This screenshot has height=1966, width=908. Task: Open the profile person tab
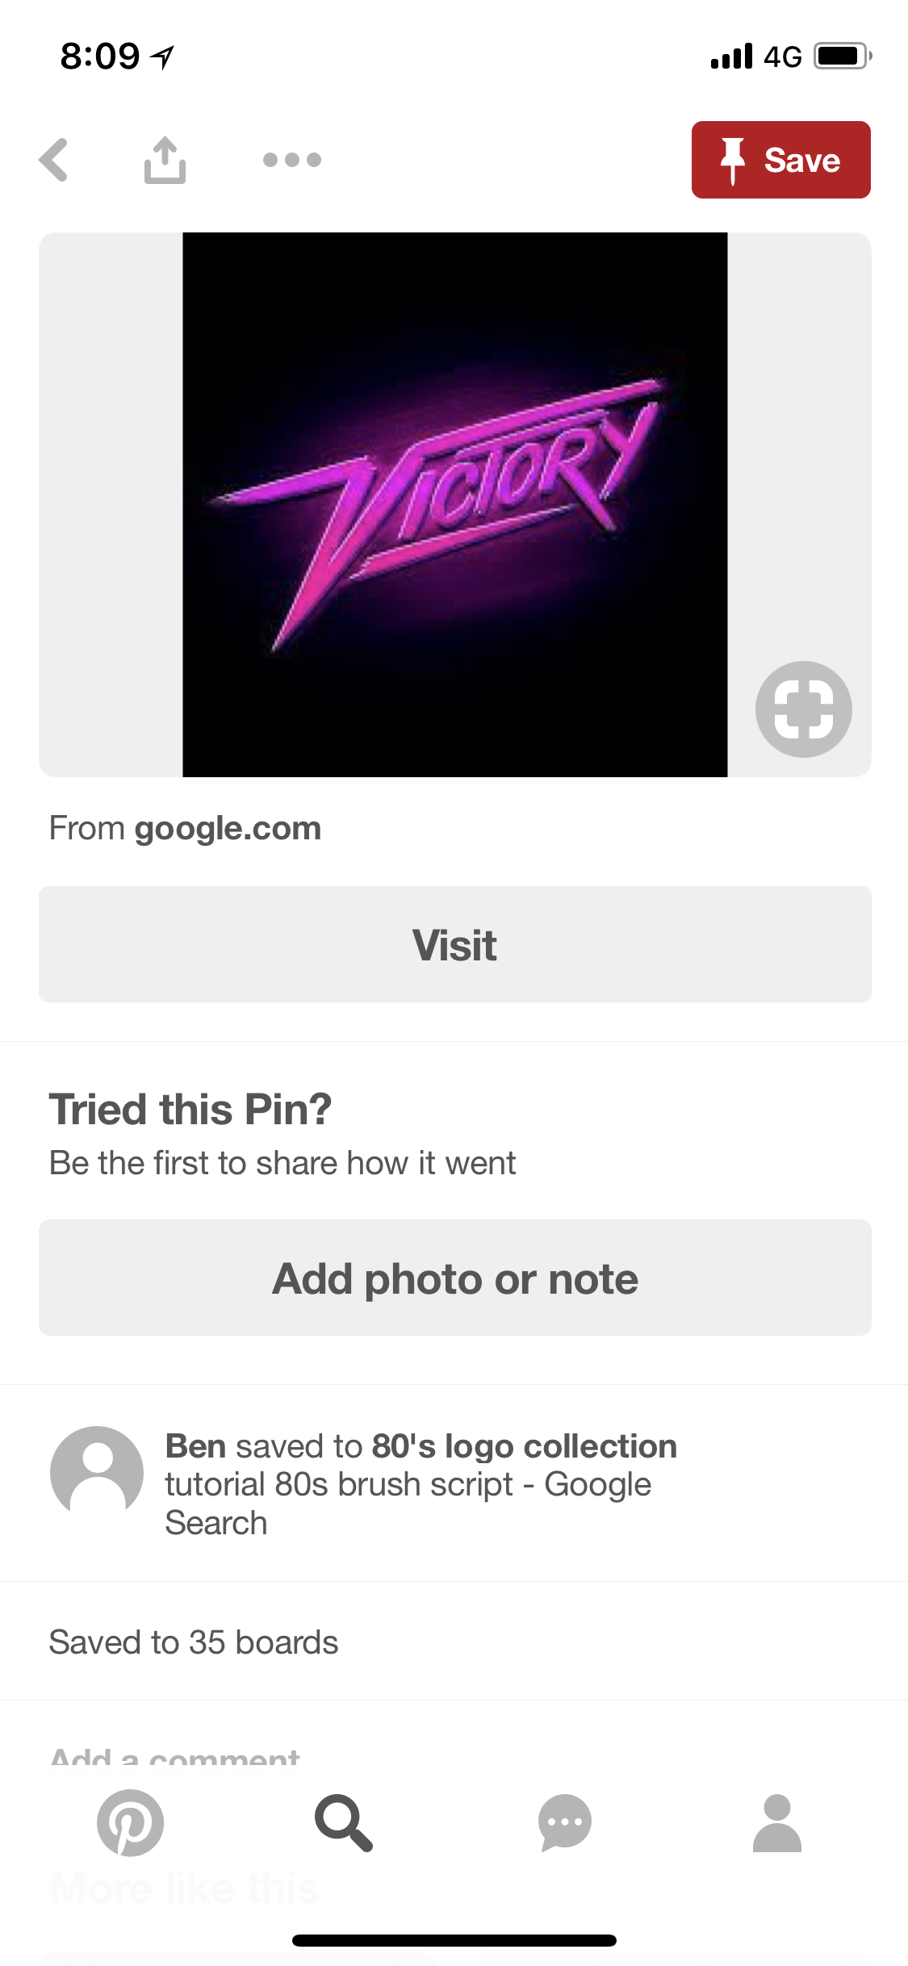click(776, 1822)
